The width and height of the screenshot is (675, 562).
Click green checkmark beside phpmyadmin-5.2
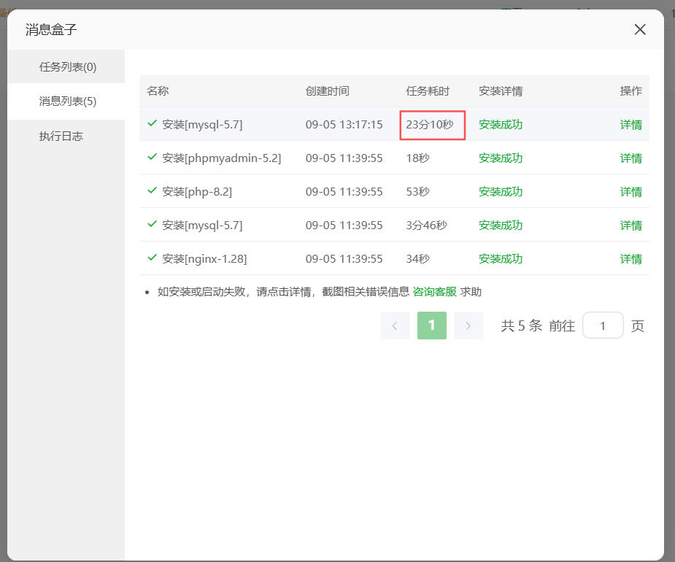pos(152,157)
